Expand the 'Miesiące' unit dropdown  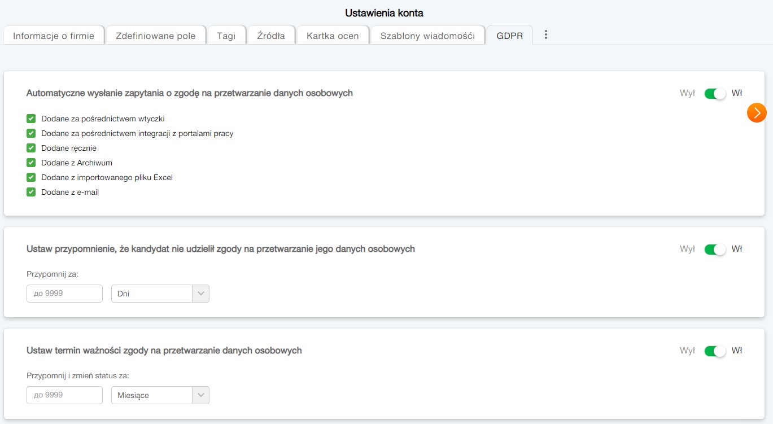tap(160, 395)
